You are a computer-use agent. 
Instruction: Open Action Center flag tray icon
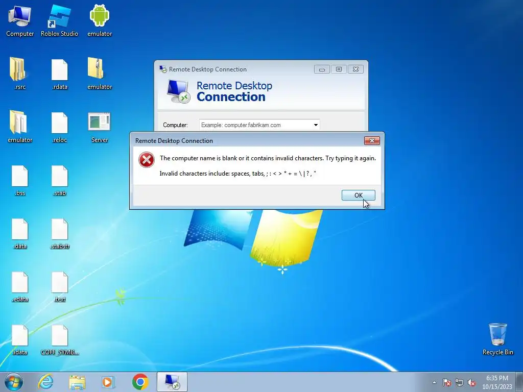pos(447,383)
